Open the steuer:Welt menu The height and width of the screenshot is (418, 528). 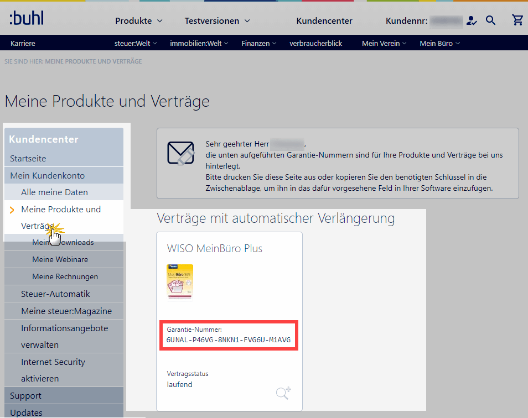pos(136,43)
